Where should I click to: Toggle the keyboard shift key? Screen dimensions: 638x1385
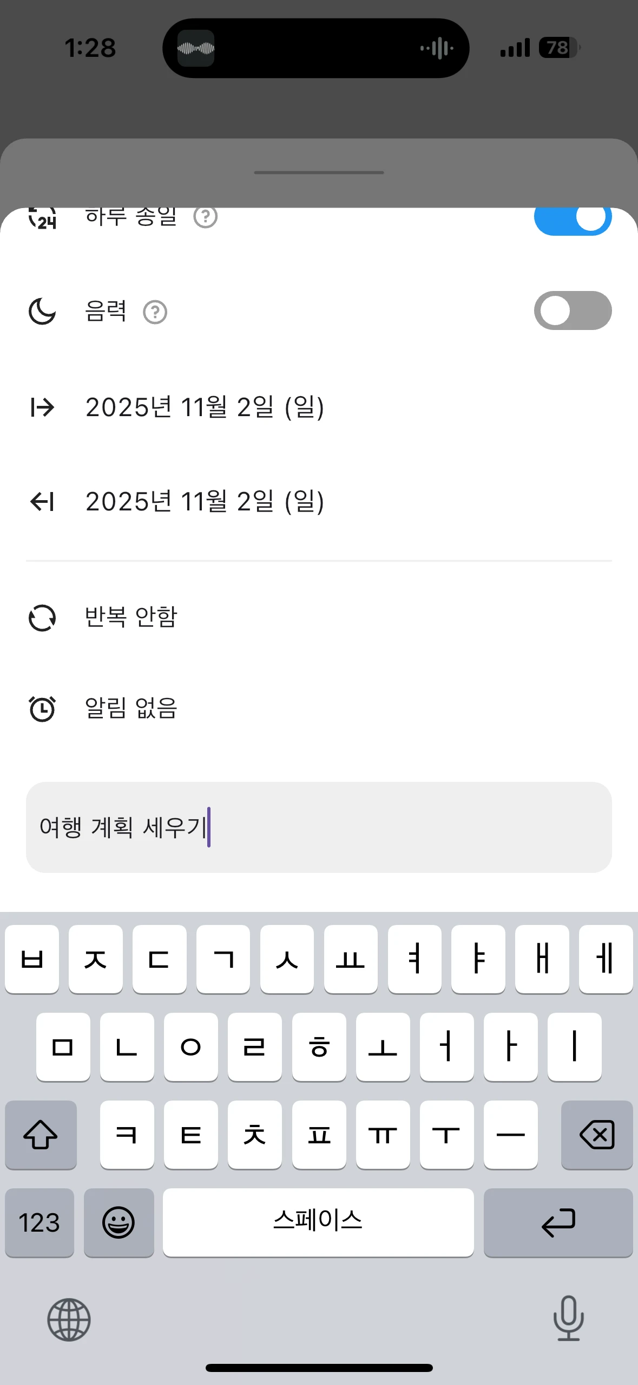click(41, 1135)
